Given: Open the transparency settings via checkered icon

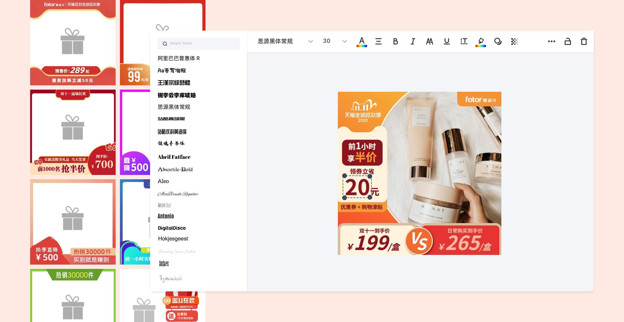Looking at the screenshot, I should click(514, 42).
